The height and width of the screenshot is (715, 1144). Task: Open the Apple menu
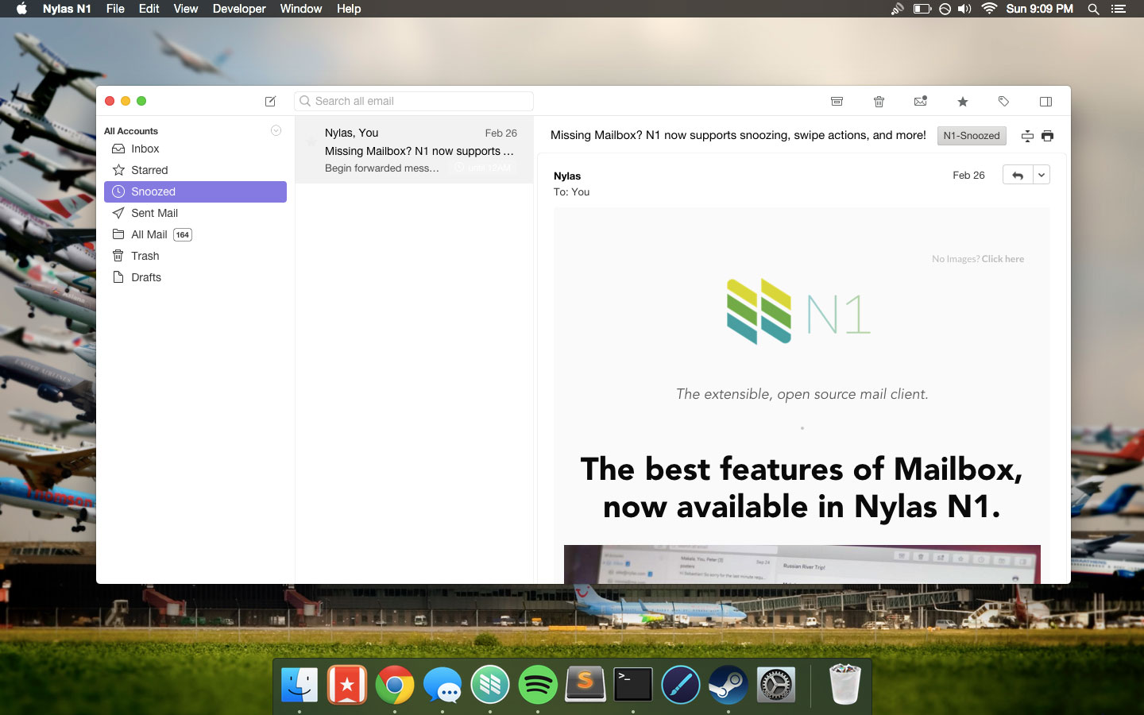coord(21,9)
